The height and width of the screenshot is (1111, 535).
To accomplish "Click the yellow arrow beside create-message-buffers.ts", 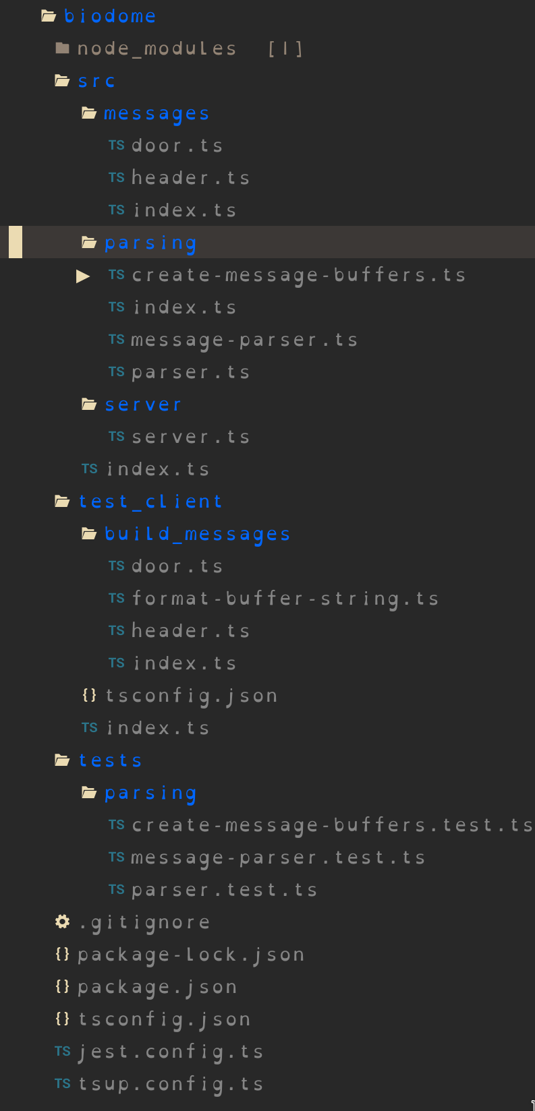I will point(84,275).
